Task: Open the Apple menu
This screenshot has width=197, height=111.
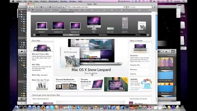Action: click(x=13, y=1)
